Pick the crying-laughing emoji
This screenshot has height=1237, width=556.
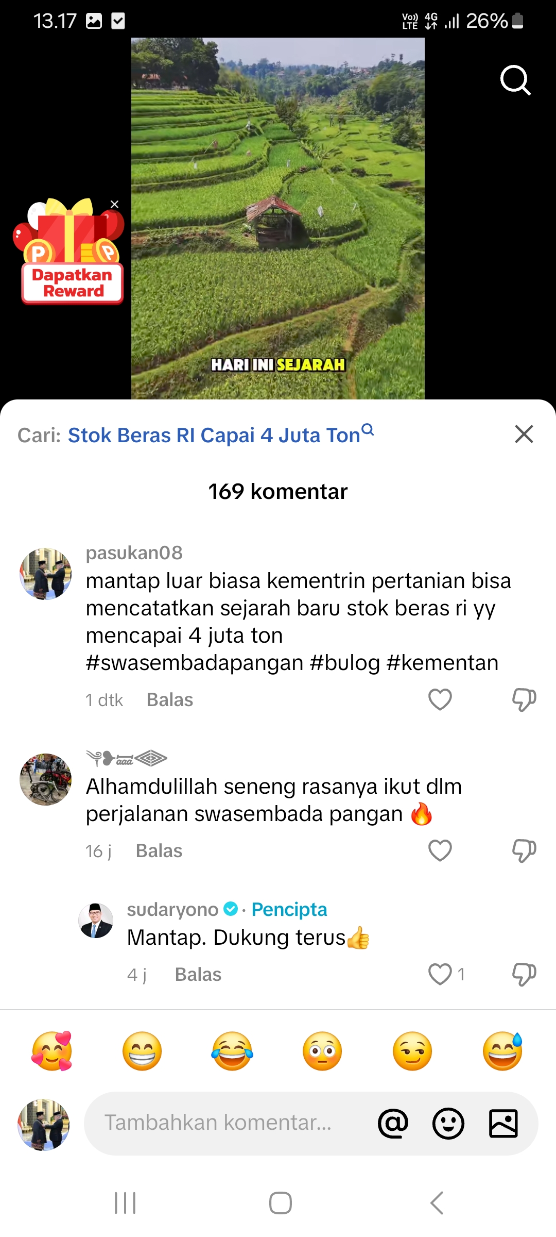click(232, 1051)
